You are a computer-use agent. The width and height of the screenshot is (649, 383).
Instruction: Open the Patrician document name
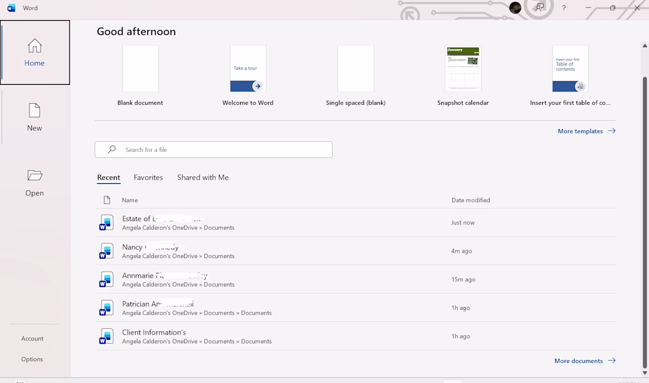click(x=158, y=303)
